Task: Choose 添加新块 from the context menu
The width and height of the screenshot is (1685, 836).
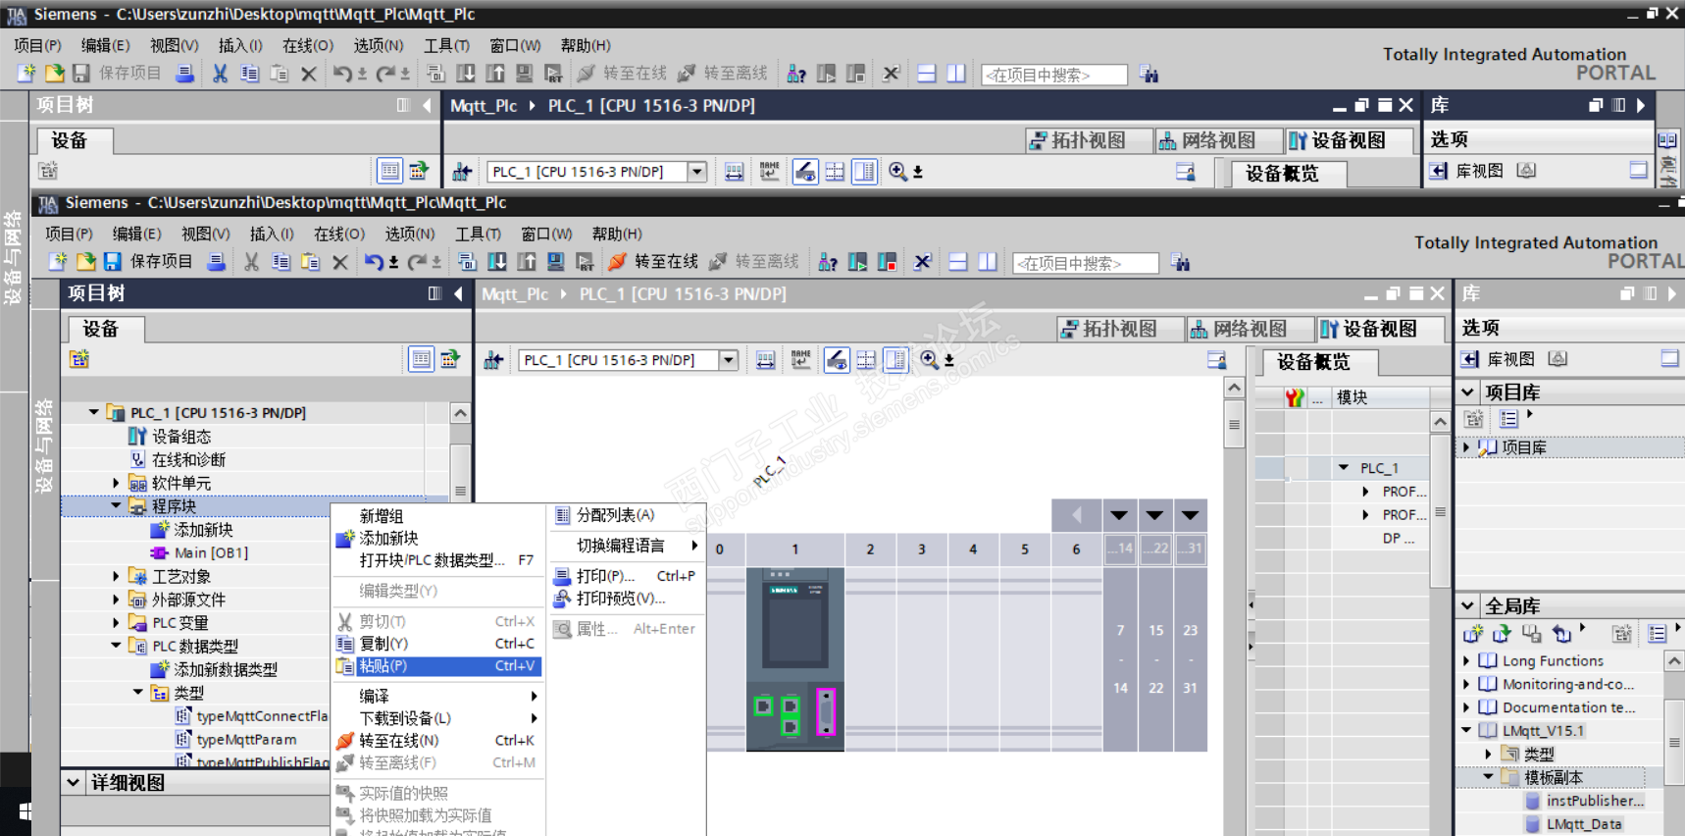Action: (436, 539)
